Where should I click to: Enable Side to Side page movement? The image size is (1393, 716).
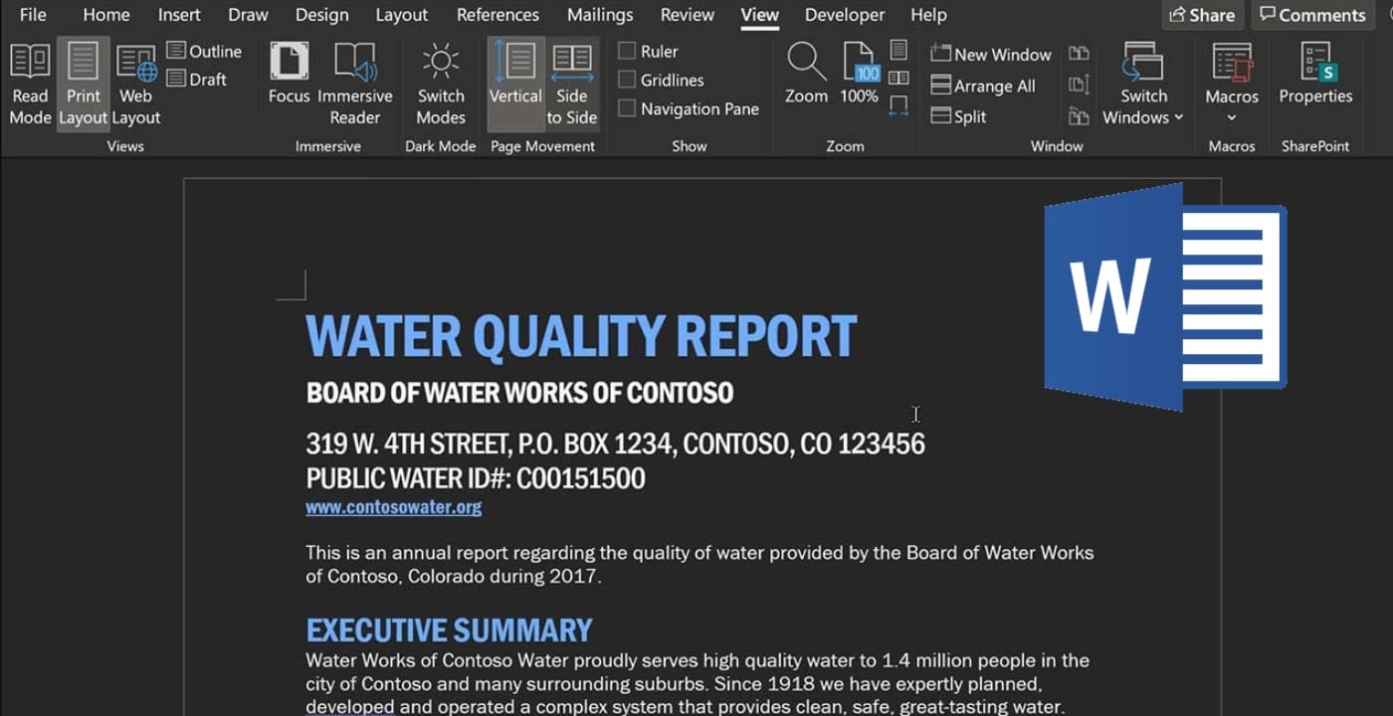click(x=571, y=84)
